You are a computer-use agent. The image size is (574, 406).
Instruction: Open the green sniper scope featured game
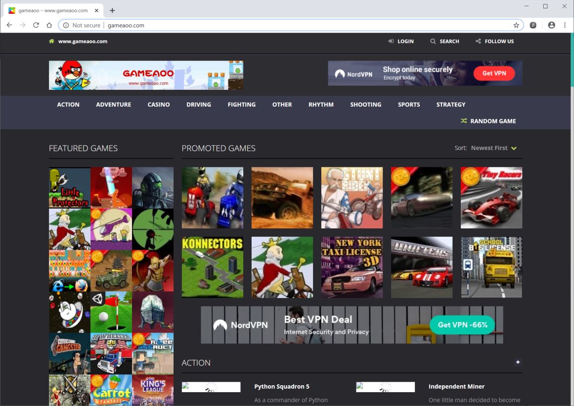tap(153, 229)
